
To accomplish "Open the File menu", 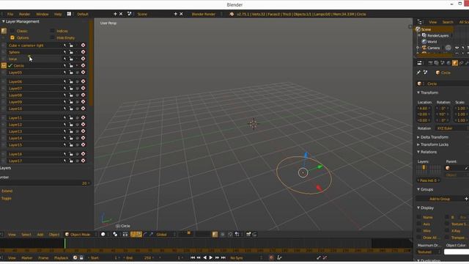I will [x=10, y=14].
